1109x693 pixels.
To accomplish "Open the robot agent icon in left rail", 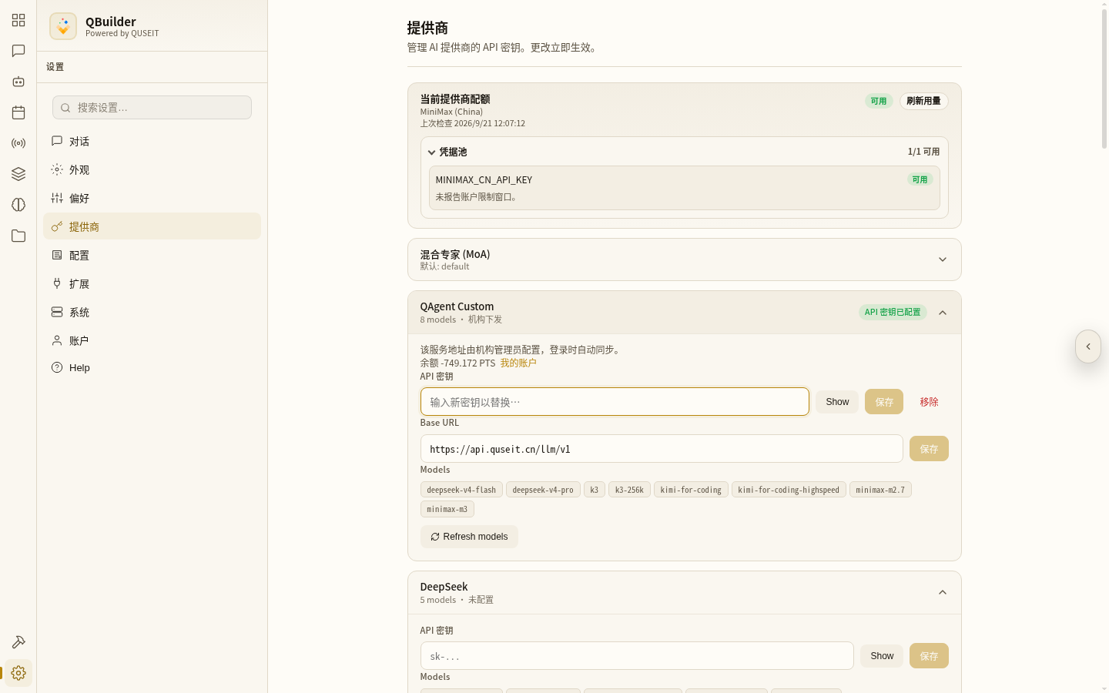I will 18,82.
